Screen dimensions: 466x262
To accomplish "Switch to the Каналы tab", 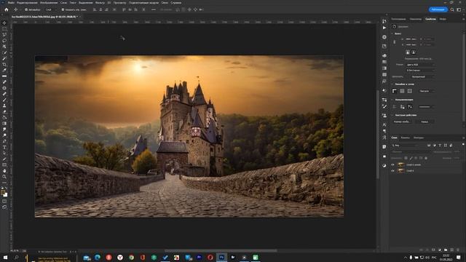I will coord(405,138).
